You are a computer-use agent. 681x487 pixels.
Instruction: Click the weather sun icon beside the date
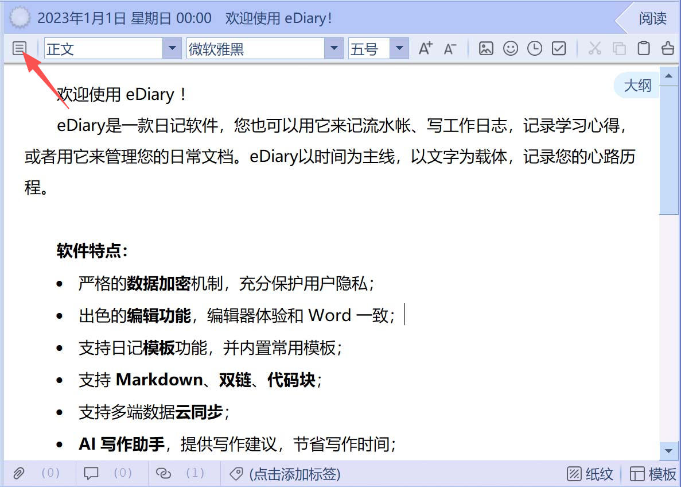pyautogui.click(x=20, y=18)
